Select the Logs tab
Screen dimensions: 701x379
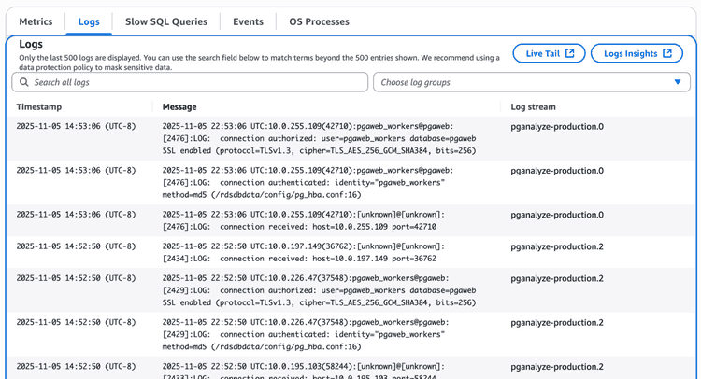point(89,21)
